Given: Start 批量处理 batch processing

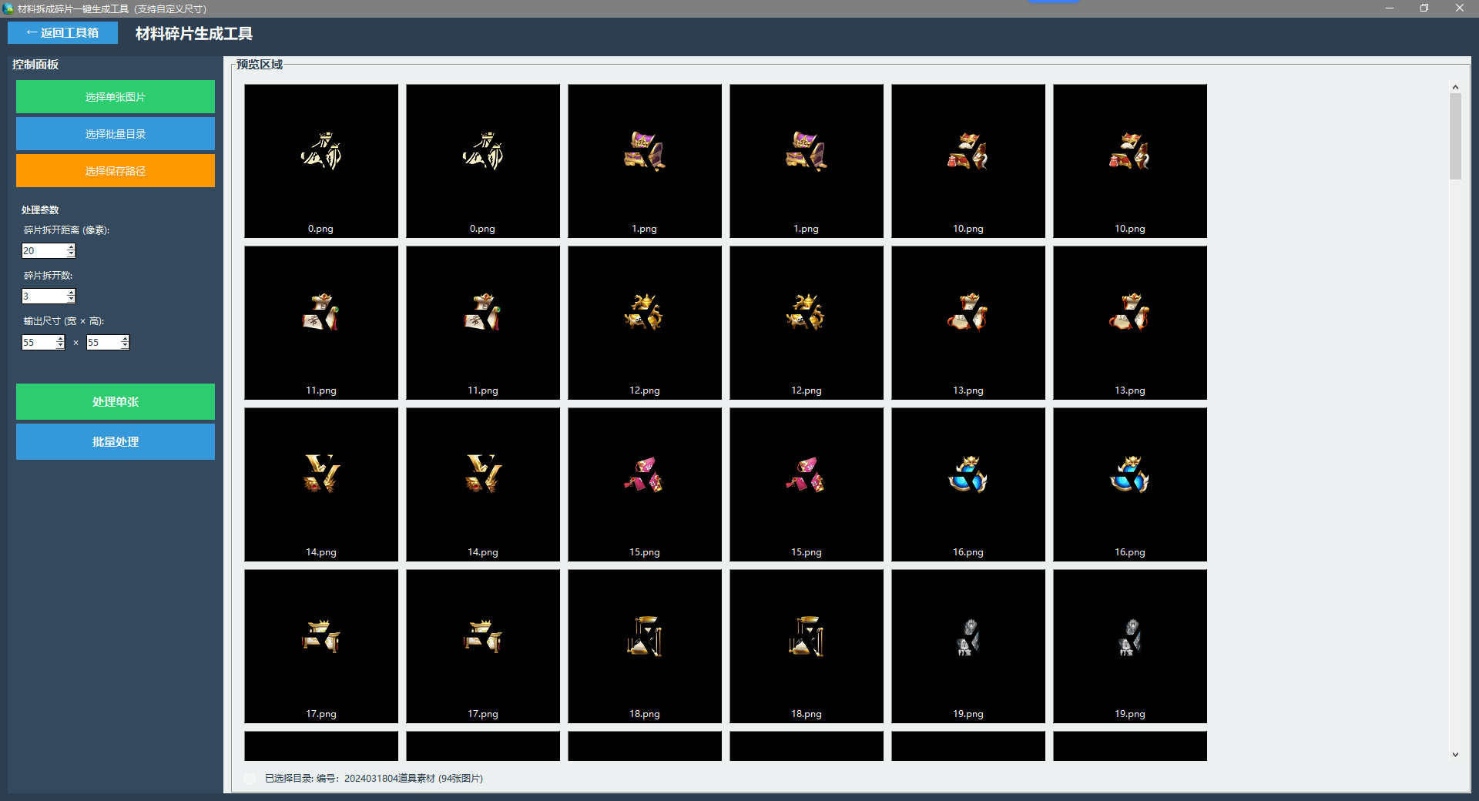Looking at the screenshot, I should click(x=115, y=441).
